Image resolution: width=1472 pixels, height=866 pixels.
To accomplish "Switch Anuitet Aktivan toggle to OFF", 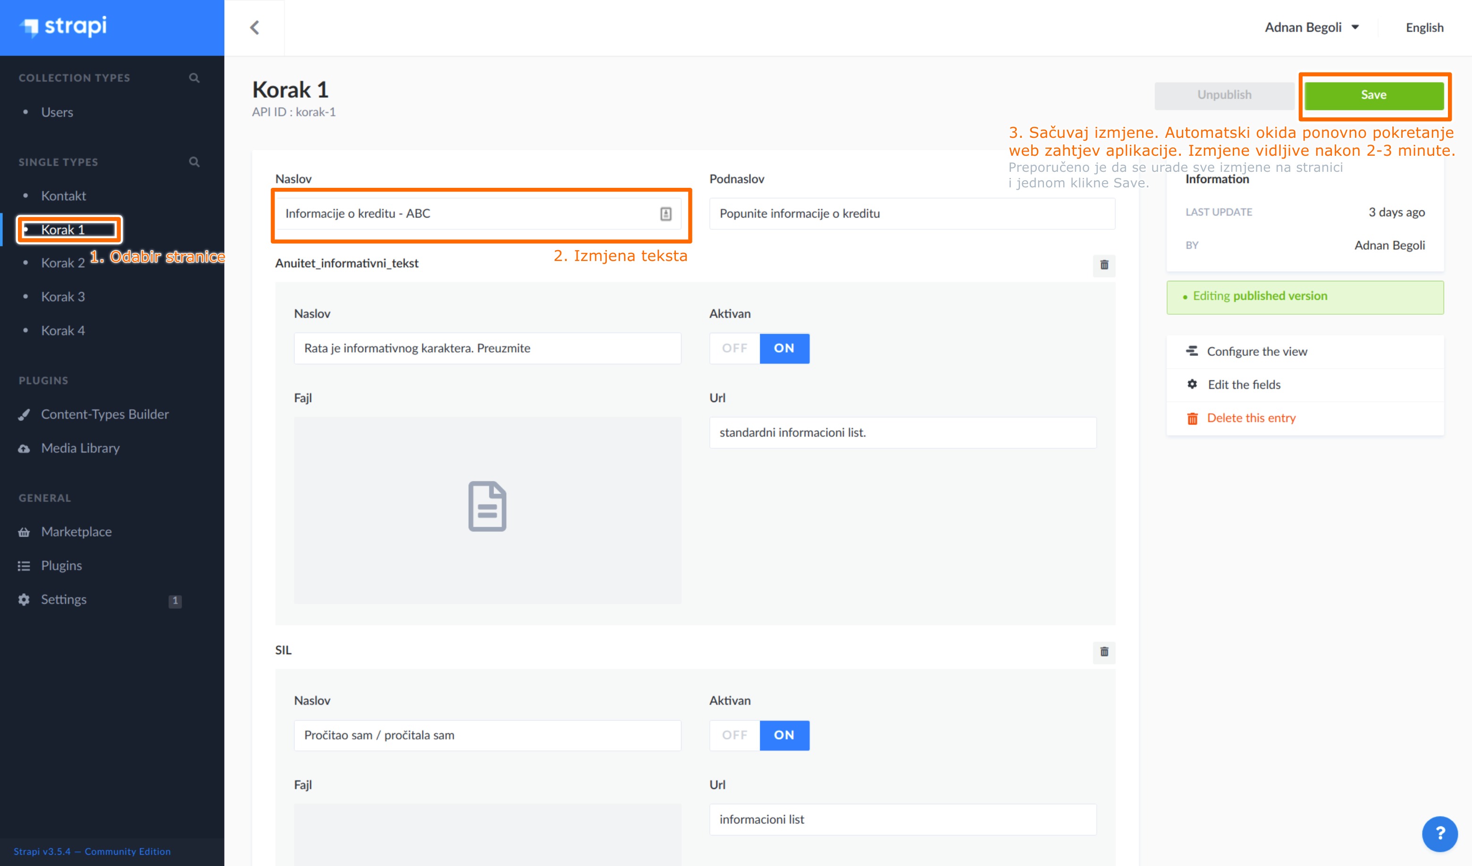I will point(734,348).
